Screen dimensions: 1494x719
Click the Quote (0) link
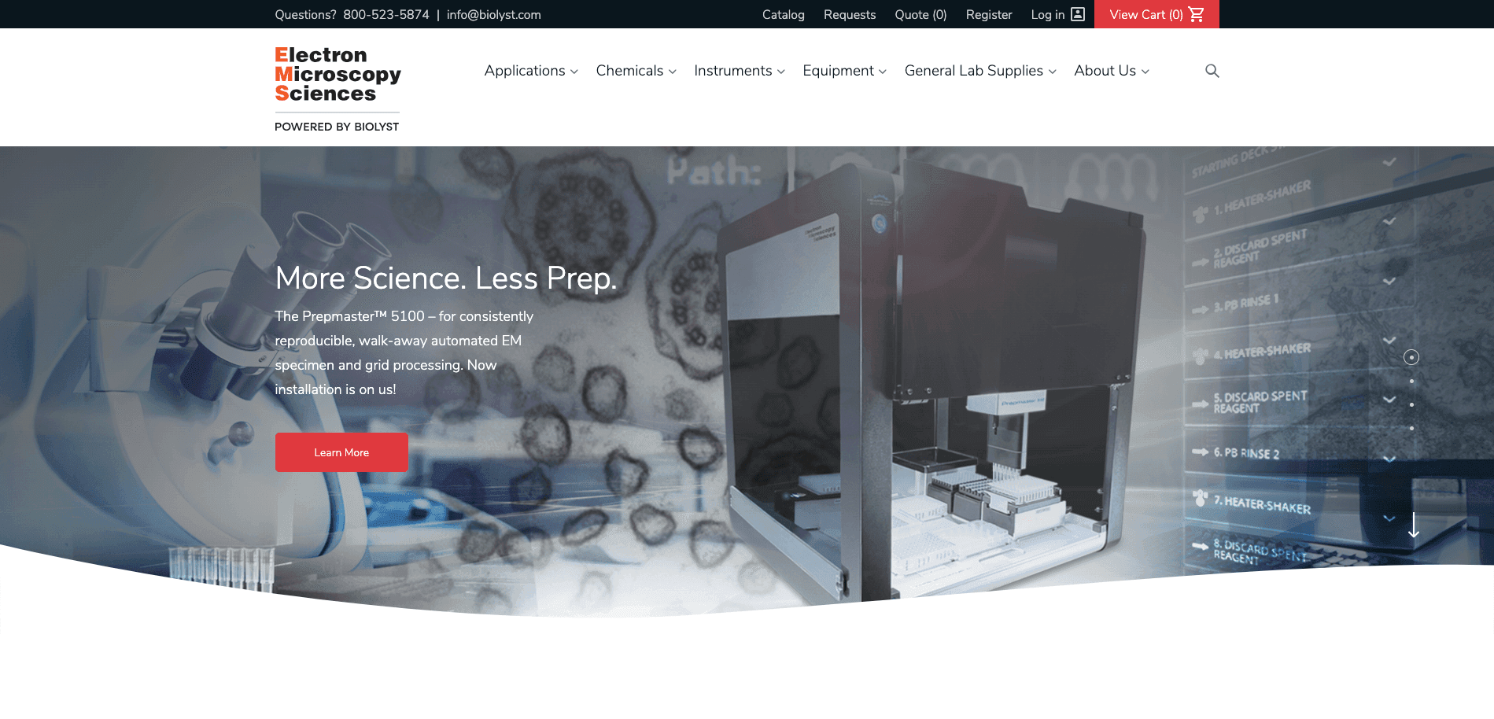click(920, 14)
